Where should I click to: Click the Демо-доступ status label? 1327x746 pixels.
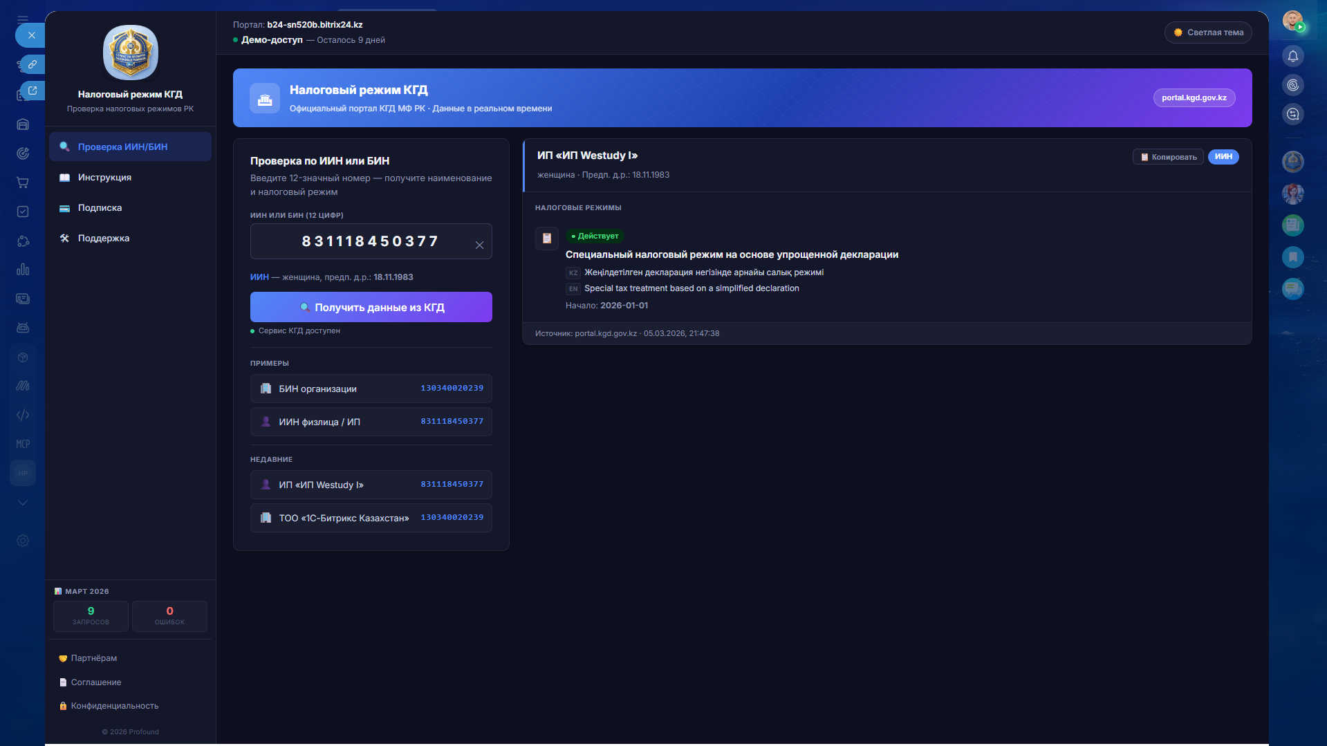272,40
